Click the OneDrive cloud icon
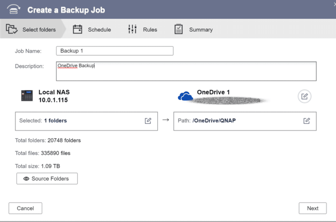 (185, 96)
